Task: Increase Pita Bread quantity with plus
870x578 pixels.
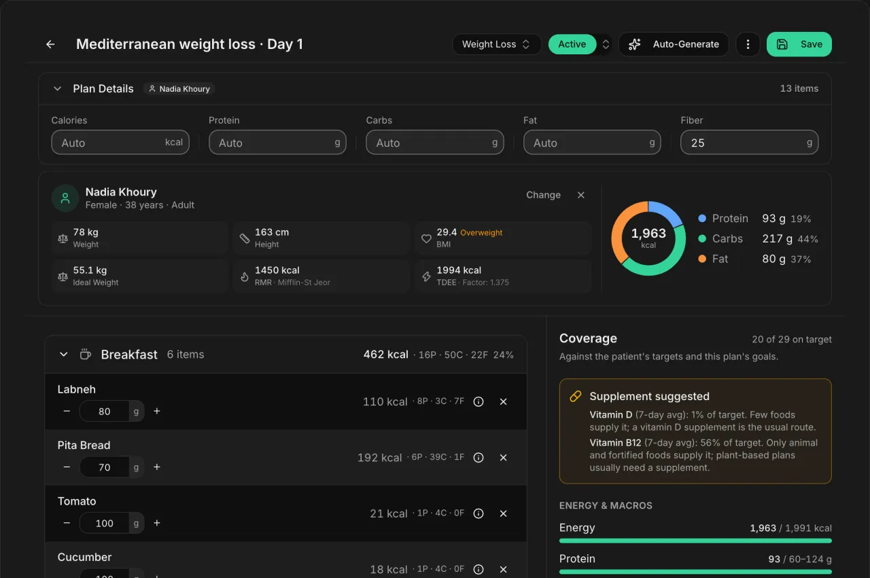Action: [x=157, y=467]
